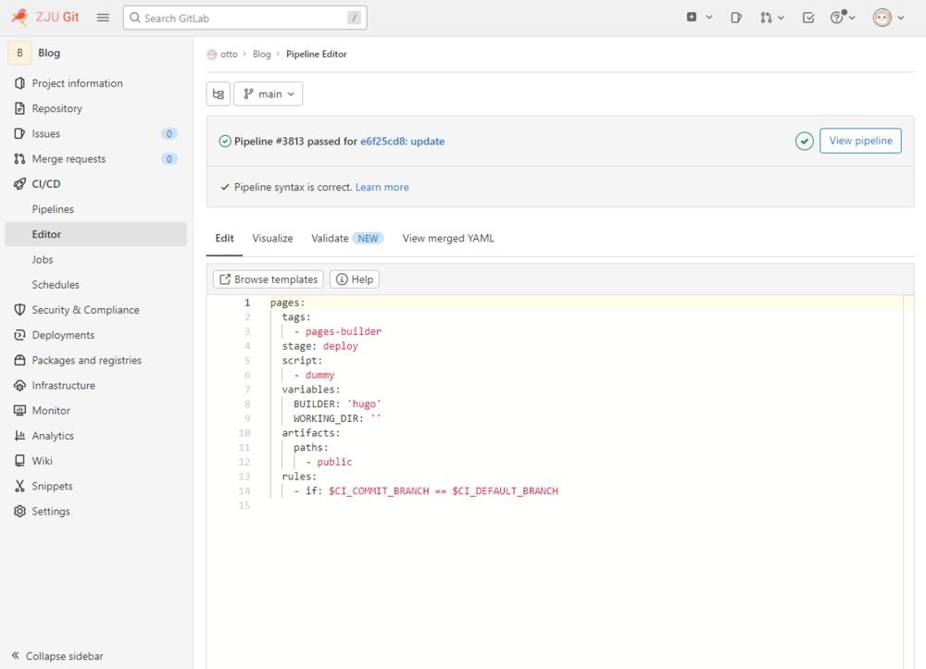Expand the main branch dropdown

tap(269, 94)
